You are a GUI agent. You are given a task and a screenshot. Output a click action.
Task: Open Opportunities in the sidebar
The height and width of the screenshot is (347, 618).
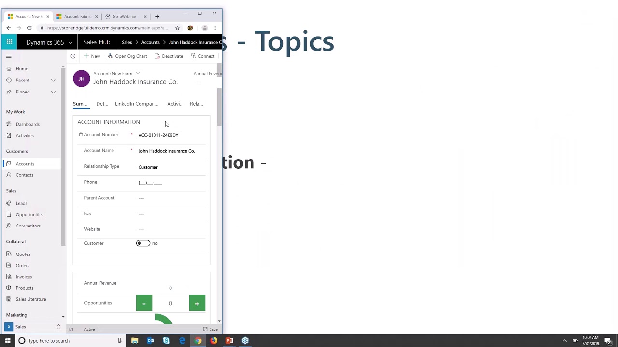[x=29, y=215]
